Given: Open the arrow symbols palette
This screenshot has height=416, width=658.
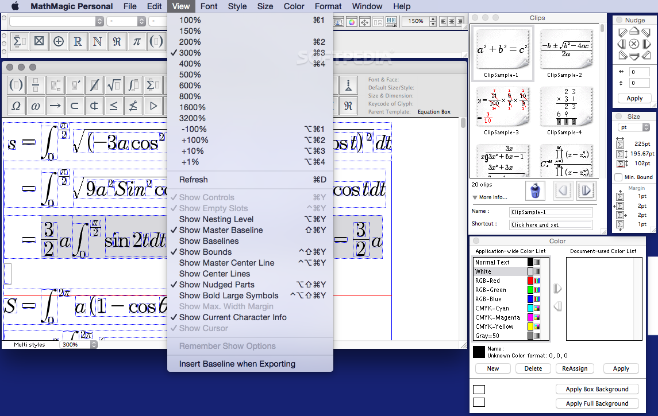Looking at the screenshot, I should (x=55, y=106).
